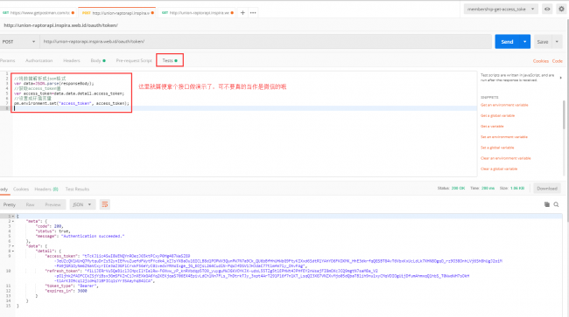Save the request
Screen dimensions: 569x317
coord(543,42)
